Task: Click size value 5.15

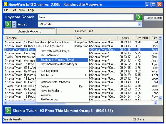Action: click(138, 75)
